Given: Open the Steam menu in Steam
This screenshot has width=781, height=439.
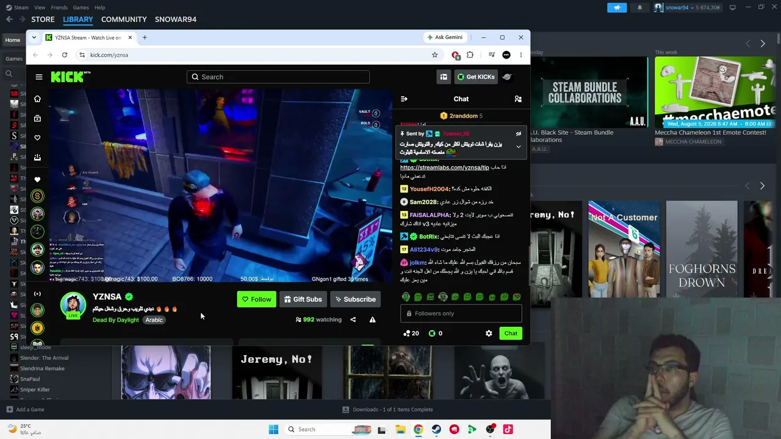Looking at the screenshot, I should point(21,7).
